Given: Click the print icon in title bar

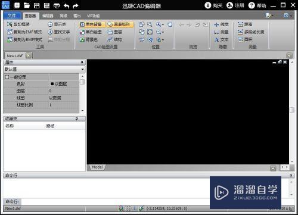Looking at the screenshot, I should point(57,5).
